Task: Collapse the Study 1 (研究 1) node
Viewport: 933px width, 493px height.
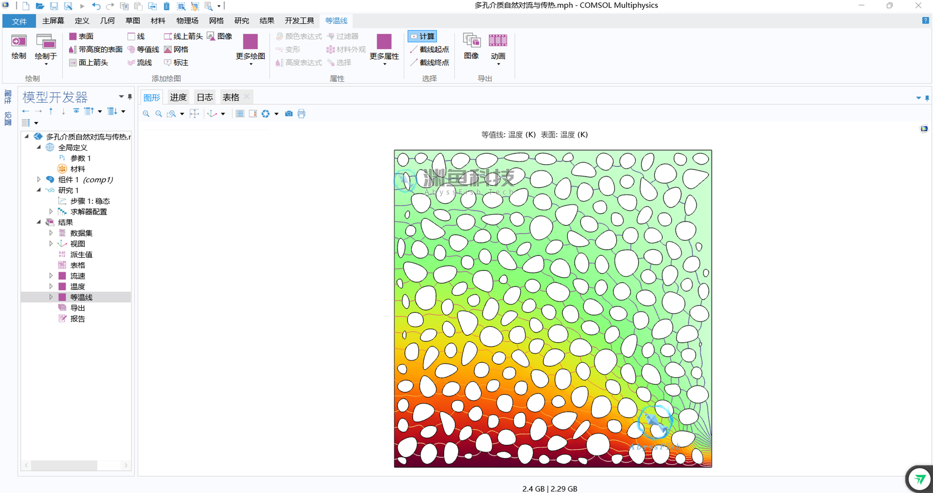Action: pos(39,190)
